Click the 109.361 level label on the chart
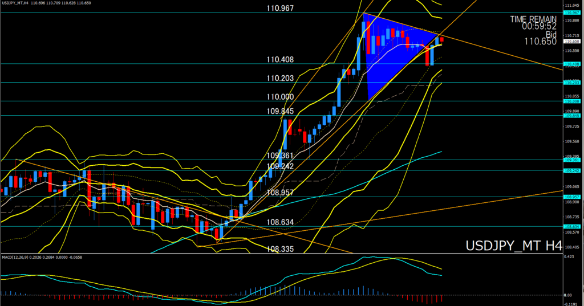Screen dimensions: 584x306 [x=280, y=156]
